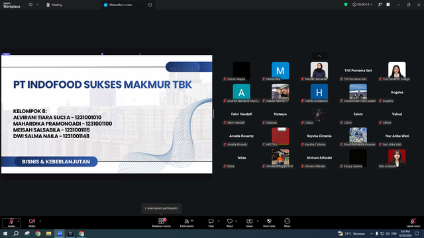Select the Amalia Rosanty participant tile
Viewport: 424px width, 238px height.
(x=241, y=137)
